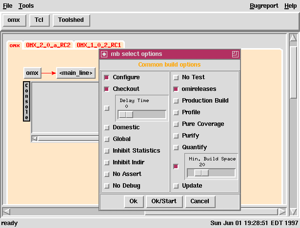Click the dialog window menu icon

[x=104, y=54]
